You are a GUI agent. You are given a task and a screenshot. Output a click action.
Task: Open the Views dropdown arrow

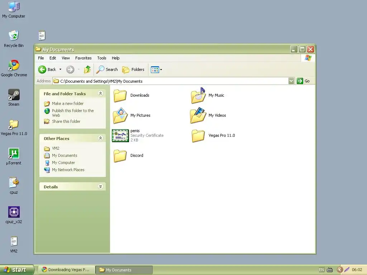[x=161, y=69]
